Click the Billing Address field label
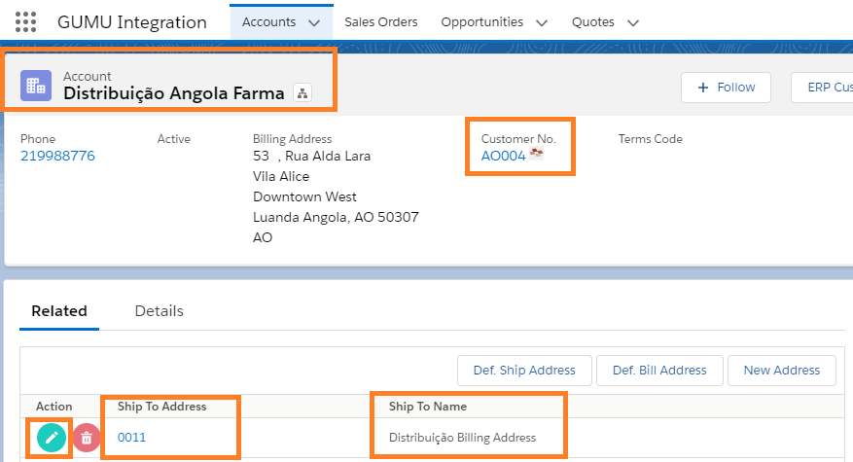The image size is (853, 462). tap(292, 139)
